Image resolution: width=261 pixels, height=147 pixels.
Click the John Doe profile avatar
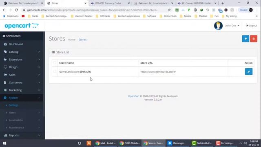(x=218, y=25)
